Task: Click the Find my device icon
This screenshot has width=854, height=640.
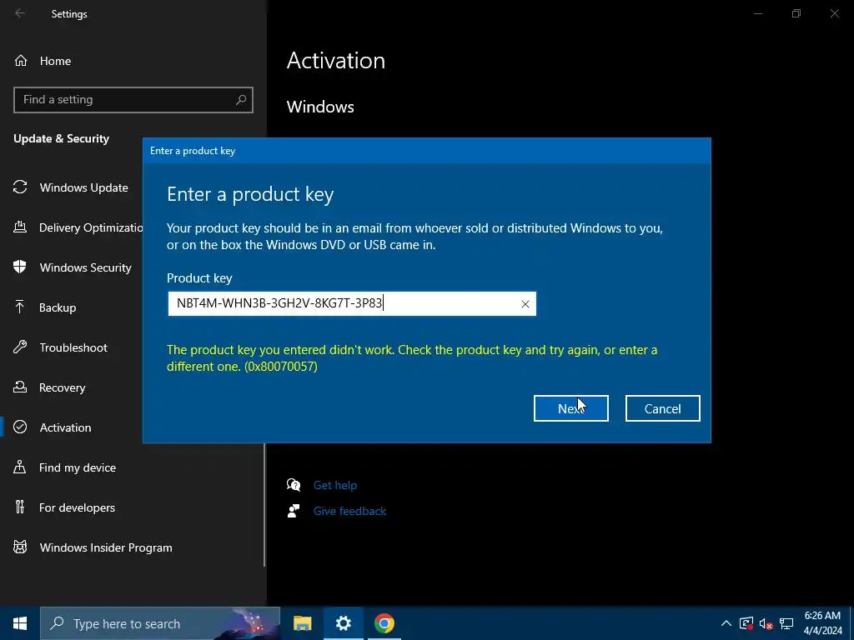Action: point(20,467)
